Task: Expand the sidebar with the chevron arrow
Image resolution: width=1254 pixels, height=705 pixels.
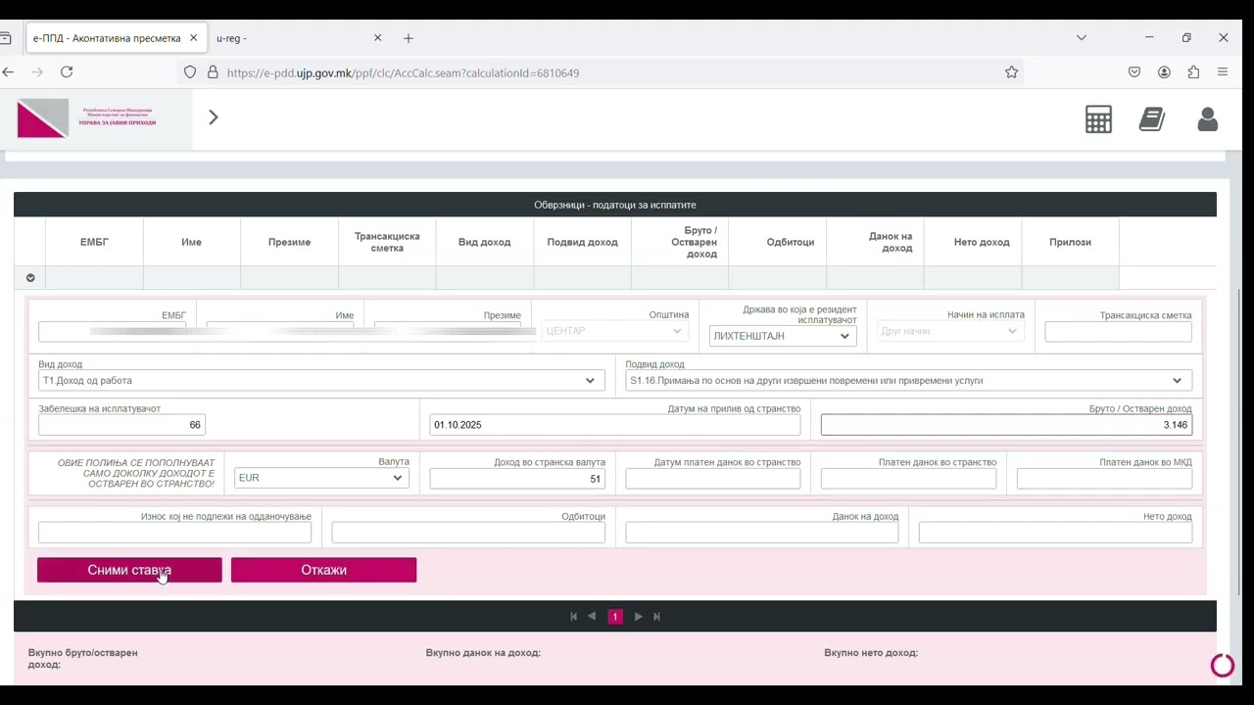Action: point(214,117)
